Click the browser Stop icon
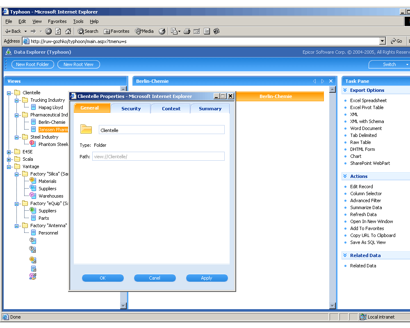Viewport: 410px width, 328px height. (x=48, y=31)
